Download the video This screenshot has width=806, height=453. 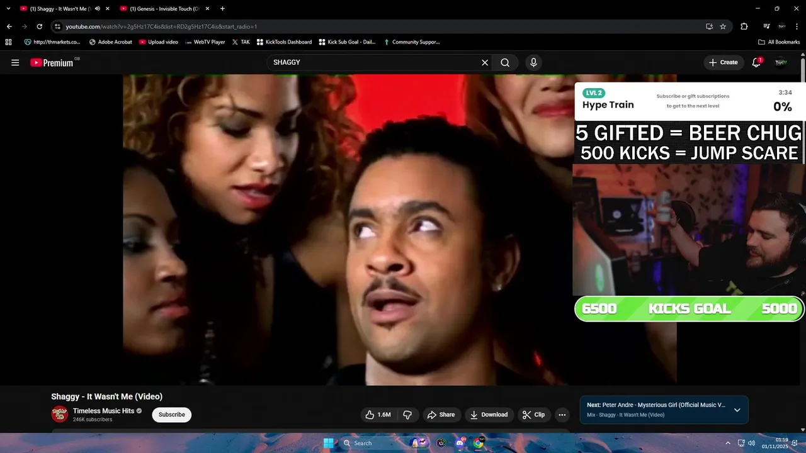click(489, 415)
